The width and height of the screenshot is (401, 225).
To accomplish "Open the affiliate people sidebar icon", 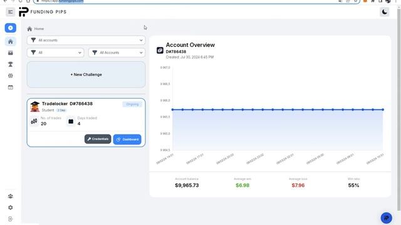I will (11, 196).
